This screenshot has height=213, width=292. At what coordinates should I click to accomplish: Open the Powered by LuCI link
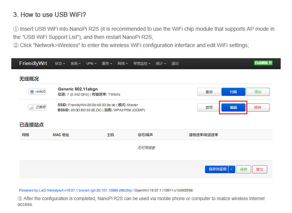(75, 190)
